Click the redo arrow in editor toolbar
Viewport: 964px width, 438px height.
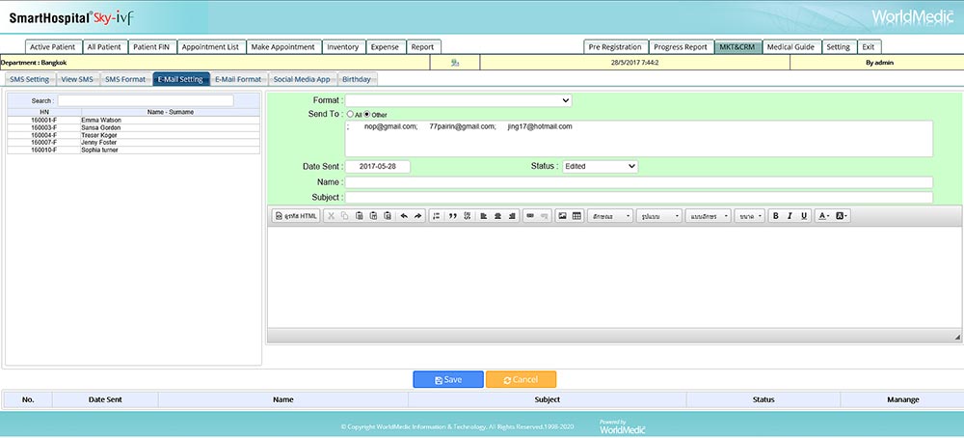(x=417, y=215)
